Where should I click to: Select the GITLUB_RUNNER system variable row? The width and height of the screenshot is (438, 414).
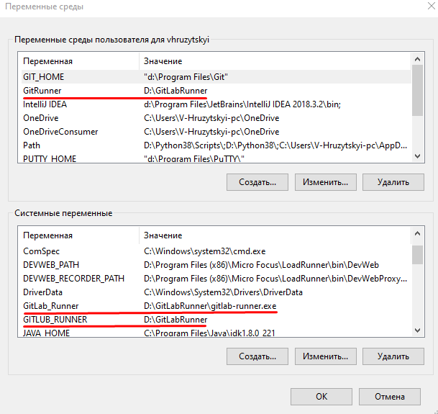(216, 320)
